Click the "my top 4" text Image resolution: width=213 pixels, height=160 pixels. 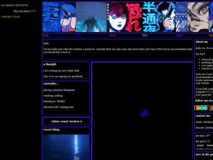[200, 54]
